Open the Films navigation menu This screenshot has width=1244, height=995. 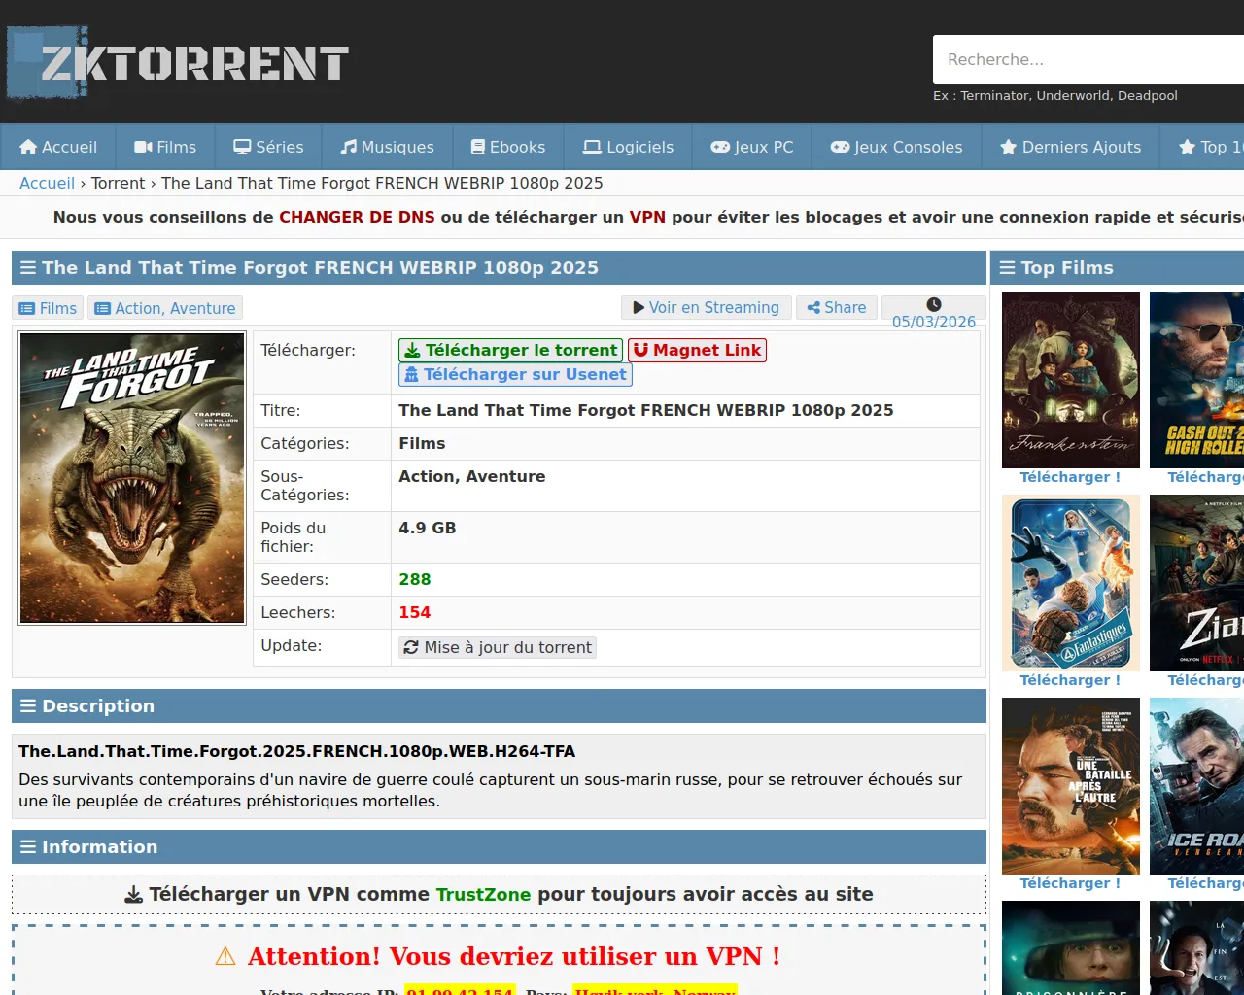click(x=165, y=147)
